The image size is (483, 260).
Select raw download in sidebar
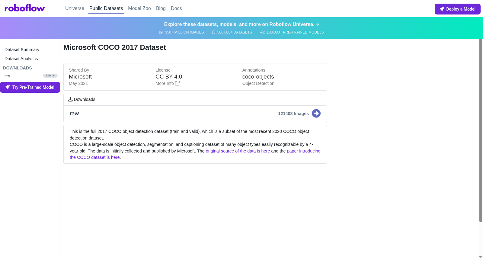point(7,76)
